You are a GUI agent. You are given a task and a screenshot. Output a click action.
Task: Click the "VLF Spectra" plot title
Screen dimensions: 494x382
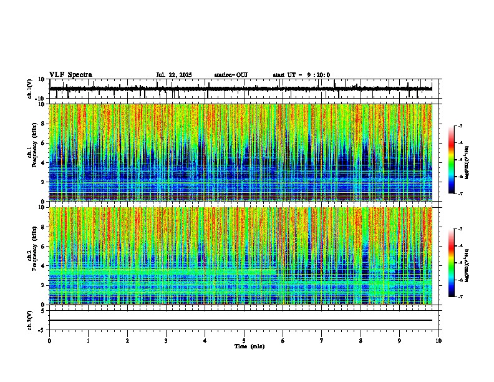click(x=70, y=75)
